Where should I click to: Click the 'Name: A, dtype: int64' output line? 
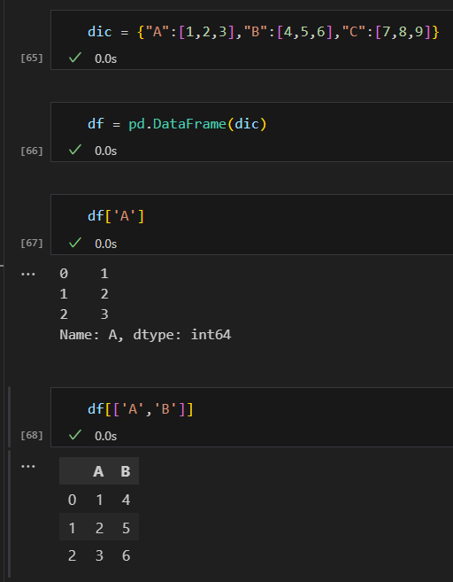click(145, 335)
